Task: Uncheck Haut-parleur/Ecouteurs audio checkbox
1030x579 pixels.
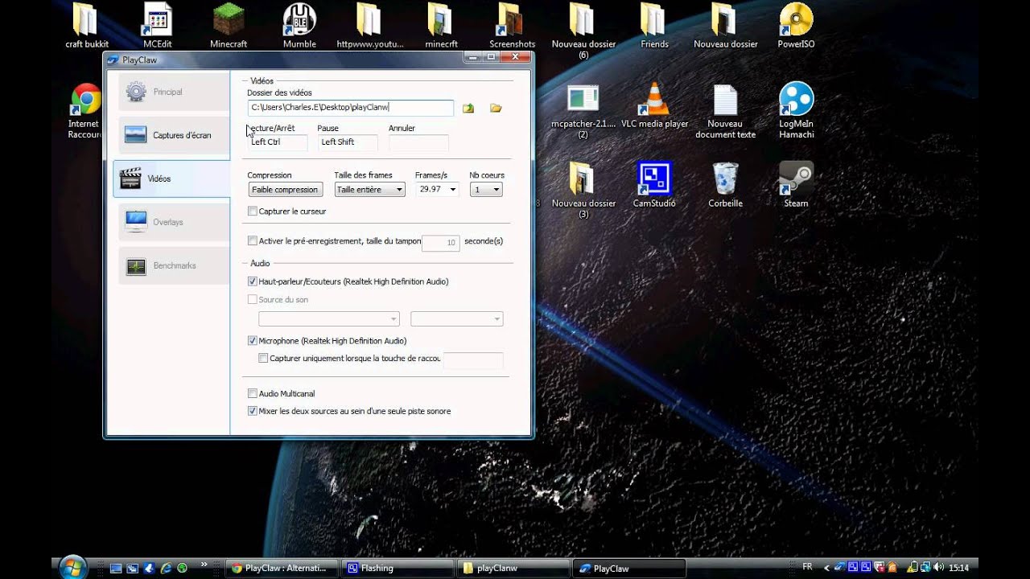Action: coord(253,281)
